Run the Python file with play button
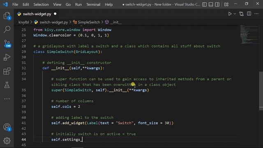263x148 pixels. click(230, 14)
